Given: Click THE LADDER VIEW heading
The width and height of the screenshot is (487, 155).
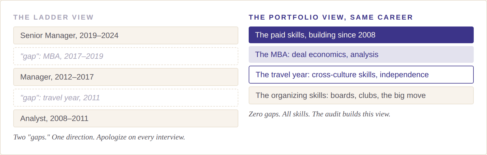Looking at the screenshot, I should (53, 17).
